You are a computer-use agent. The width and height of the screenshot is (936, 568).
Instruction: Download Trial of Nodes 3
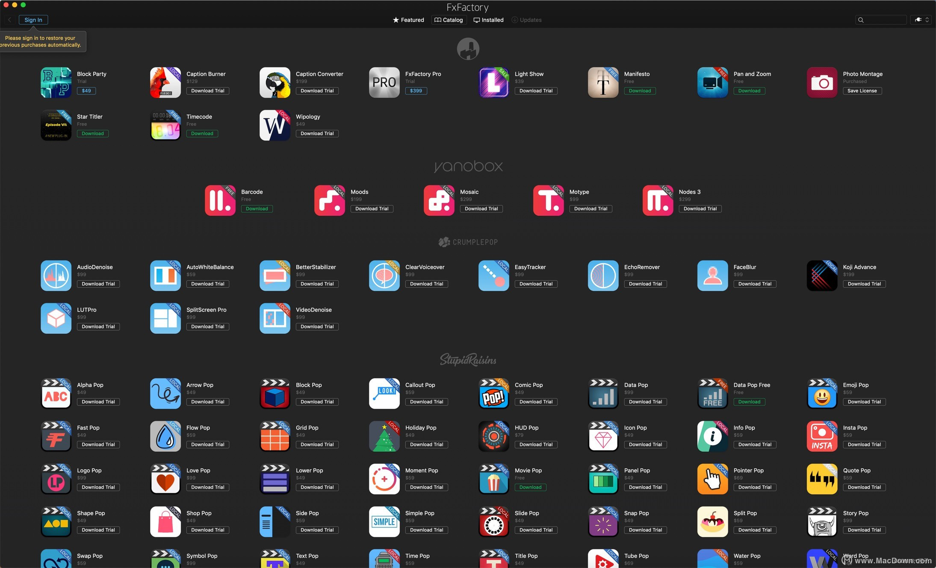tap(700, 209)
